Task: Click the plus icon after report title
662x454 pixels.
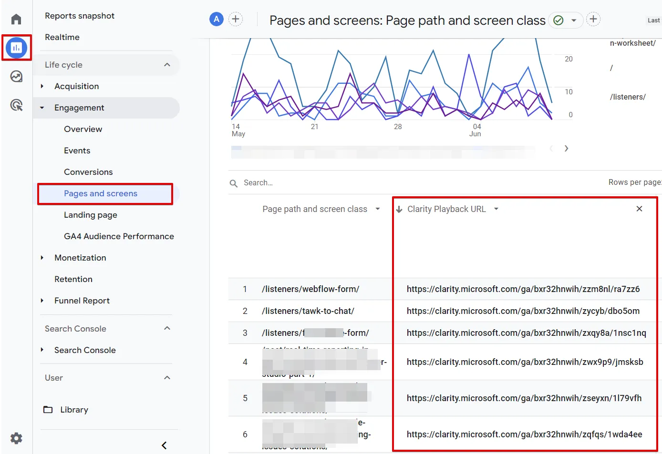Action: pos(593,20)
